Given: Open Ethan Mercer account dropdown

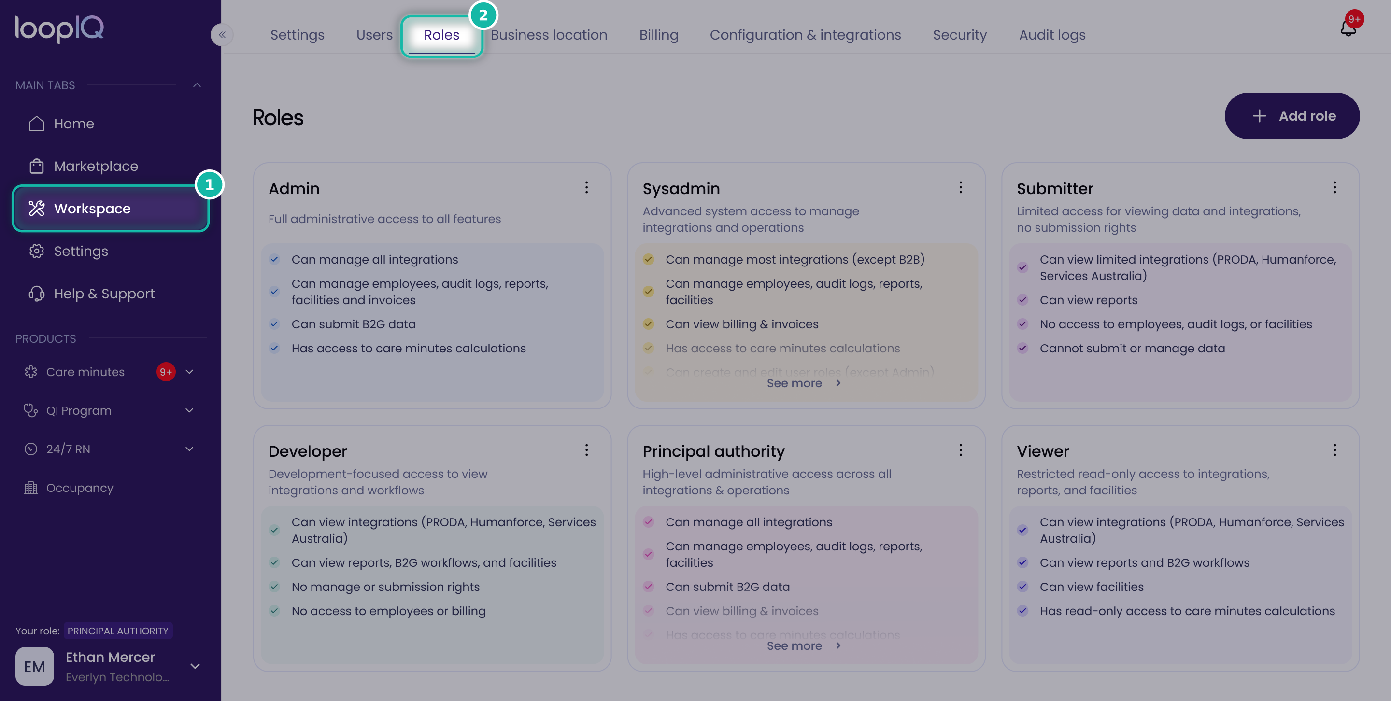Looking at the screenshot, I should [x=196, y=666].
